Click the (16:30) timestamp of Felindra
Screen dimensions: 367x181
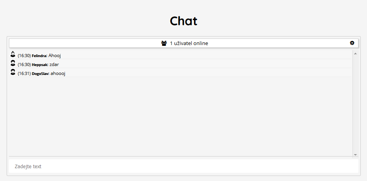(x=24, y=56)
